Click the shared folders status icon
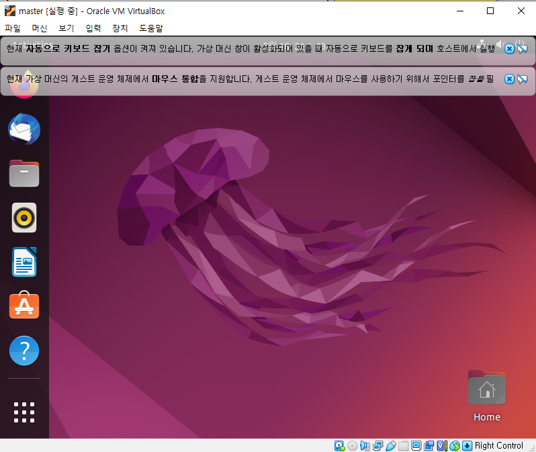 coord(403,445)
